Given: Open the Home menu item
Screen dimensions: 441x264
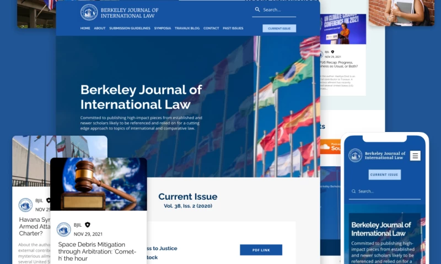Looking at the screenshot, I should [85, 29].
